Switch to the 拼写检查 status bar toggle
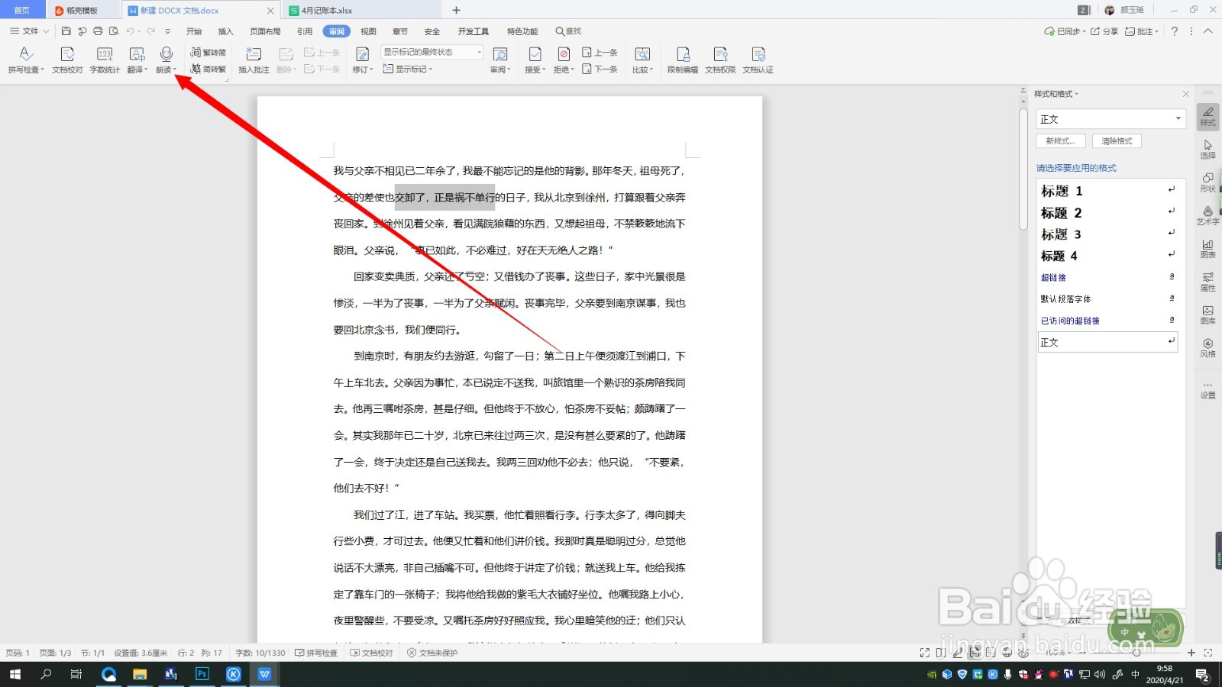This screenshot has width=1222, height=687. click(x=316, y=653)
